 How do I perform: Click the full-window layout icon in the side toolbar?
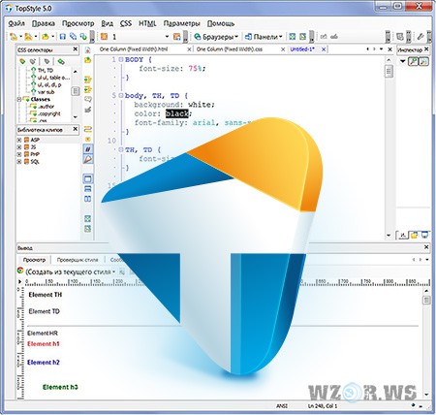pos(87,178)
